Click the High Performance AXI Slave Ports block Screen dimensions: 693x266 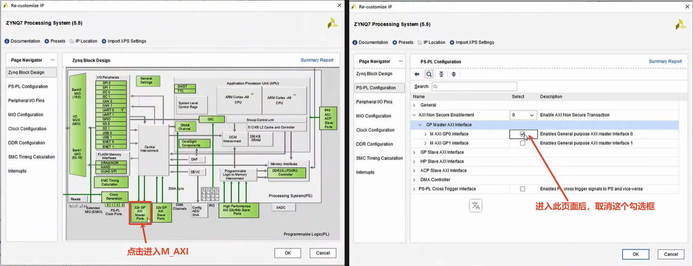click(238, 210)
